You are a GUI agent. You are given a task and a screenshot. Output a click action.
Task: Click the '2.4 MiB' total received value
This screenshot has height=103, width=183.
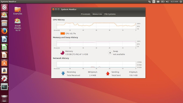93,75
